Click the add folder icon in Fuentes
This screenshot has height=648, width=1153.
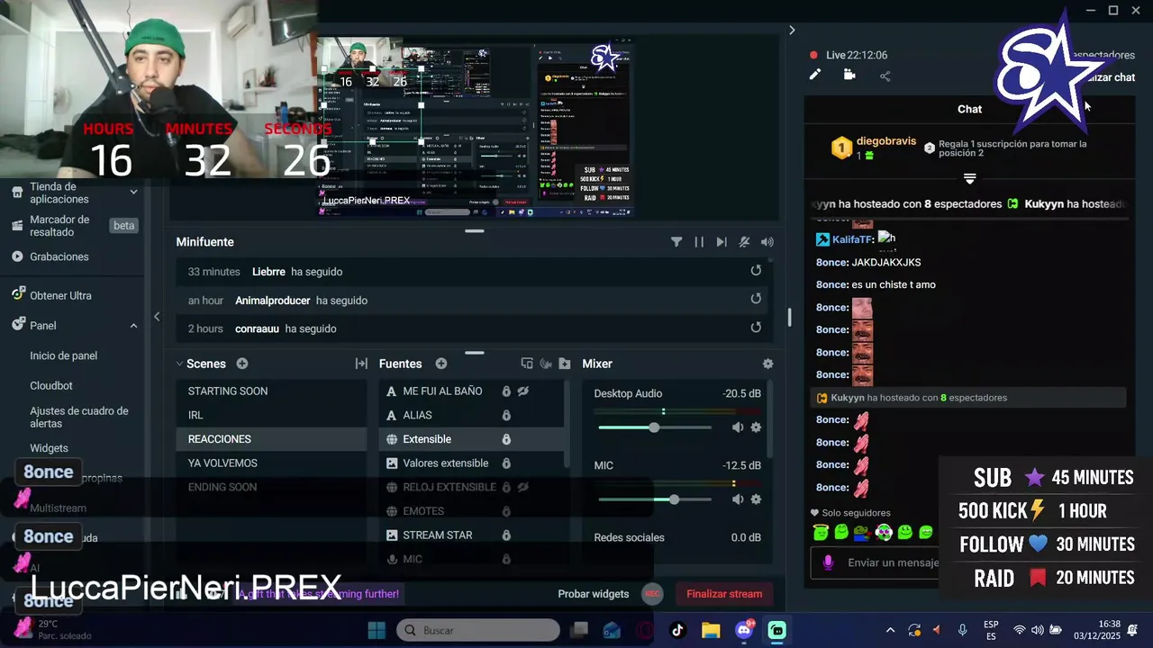565,364
